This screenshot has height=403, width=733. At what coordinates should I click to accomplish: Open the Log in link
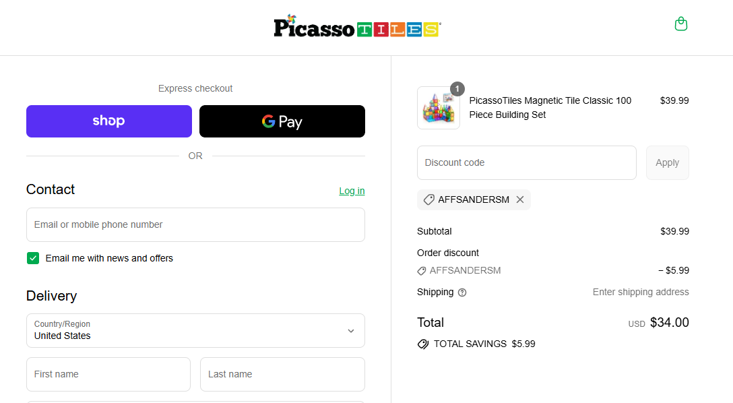click(x=352, y=191)
